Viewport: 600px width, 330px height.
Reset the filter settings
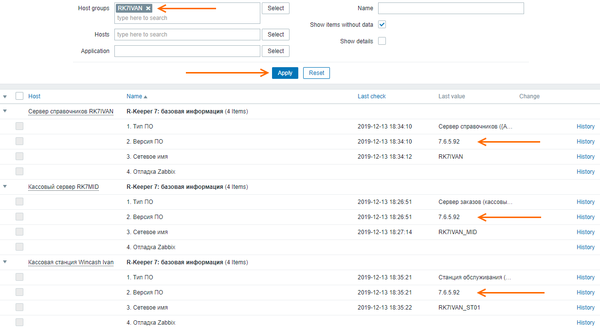coord(316,73)
